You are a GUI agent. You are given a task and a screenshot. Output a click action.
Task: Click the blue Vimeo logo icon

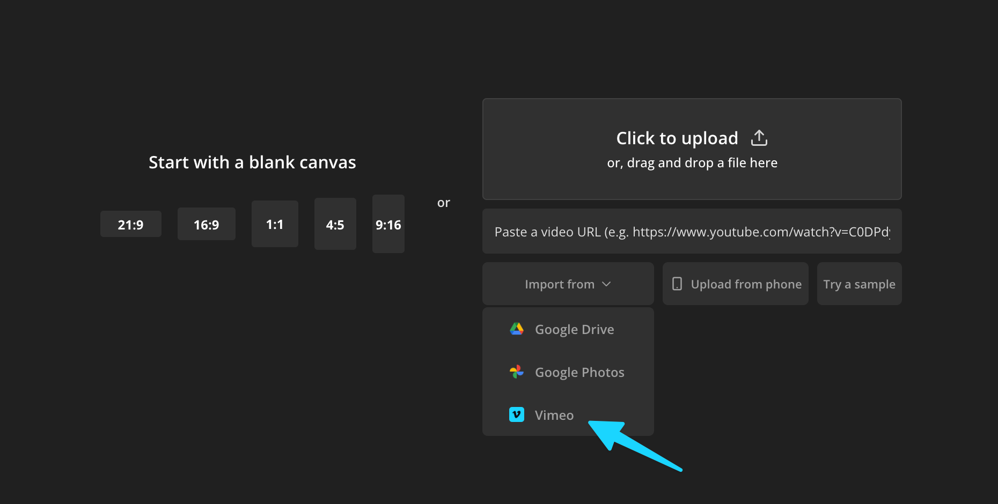[x=516, y=414]
